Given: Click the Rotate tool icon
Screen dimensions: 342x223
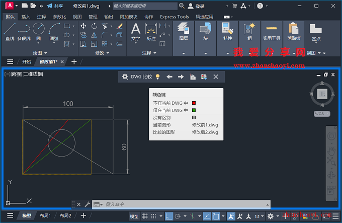Looking at the screenshot, I should click(x=94, y=26).
